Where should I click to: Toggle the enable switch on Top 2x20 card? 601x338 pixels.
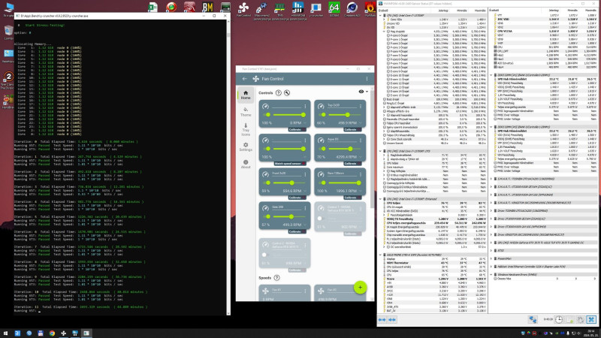tap(322, 115)
